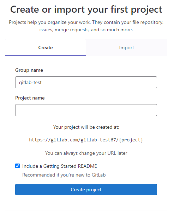Focus the Project name input field
The image size is (174, 217).
pyautogui.click(x=86, y=110)
